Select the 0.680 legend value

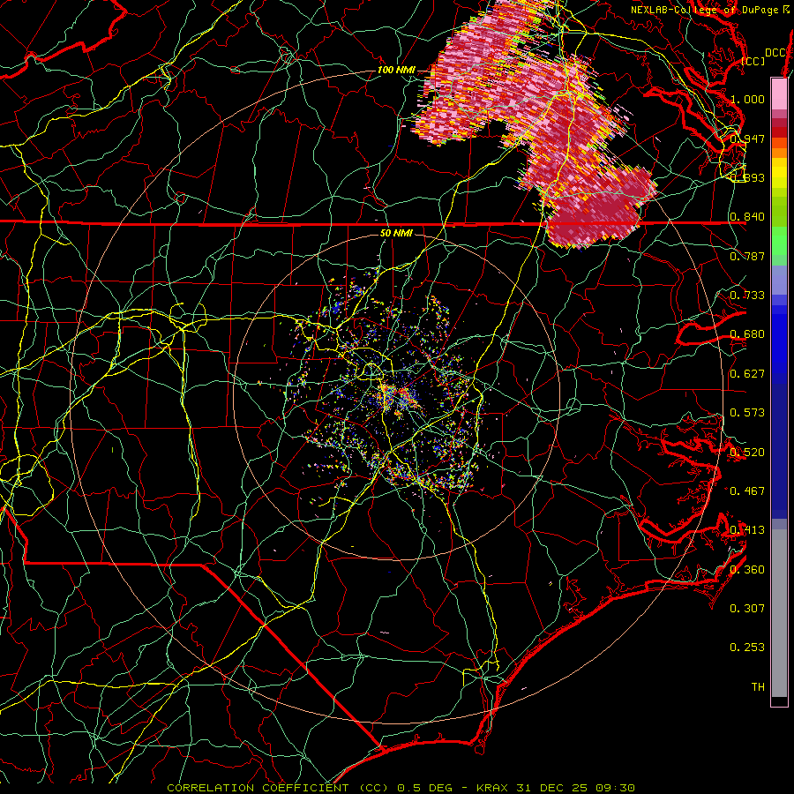pos(747,334)
